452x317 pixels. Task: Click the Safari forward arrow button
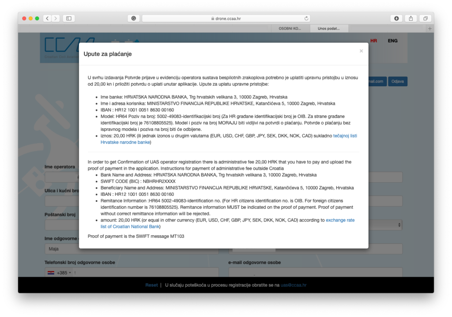[56, 19]
